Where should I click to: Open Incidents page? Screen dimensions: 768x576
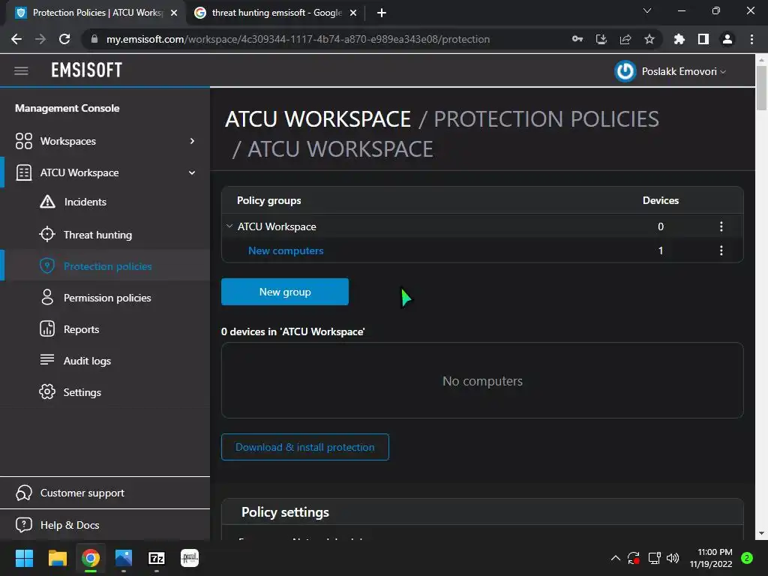85,202
